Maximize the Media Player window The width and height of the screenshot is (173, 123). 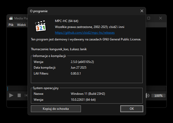(149, 18)
